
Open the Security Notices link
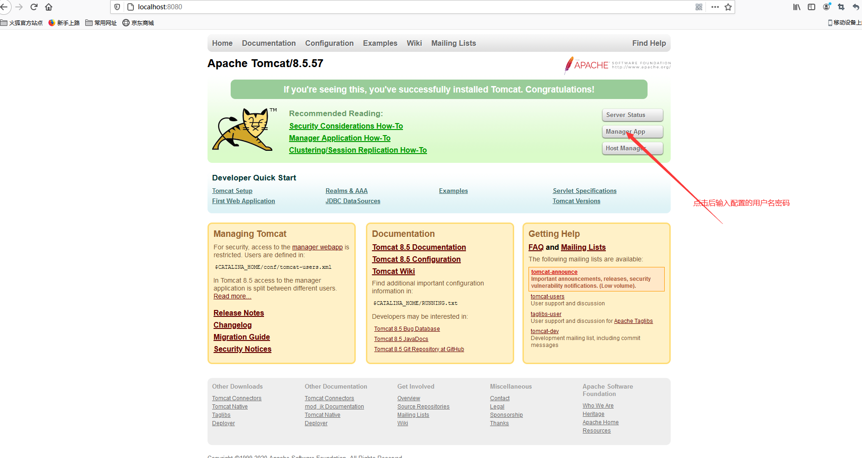(242, 349)
